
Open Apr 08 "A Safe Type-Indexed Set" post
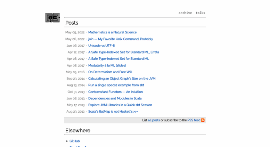pyautogui.click(x=118, y=59)
